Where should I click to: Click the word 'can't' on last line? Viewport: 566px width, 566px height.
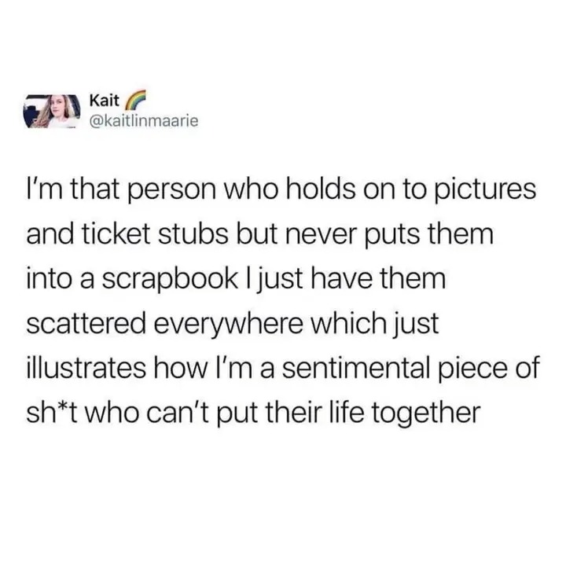pyautogui.click(x=186, y=413)
